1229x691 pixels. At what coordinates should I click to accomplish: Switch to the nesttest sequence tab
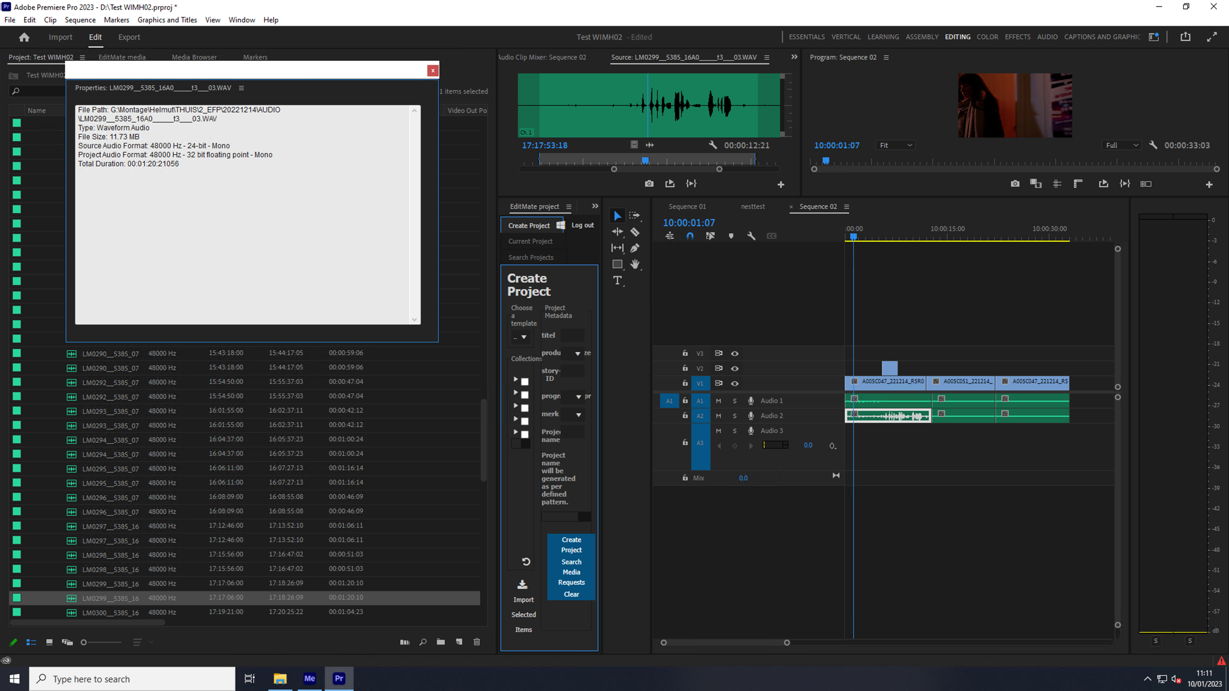(x=752, y=206)
